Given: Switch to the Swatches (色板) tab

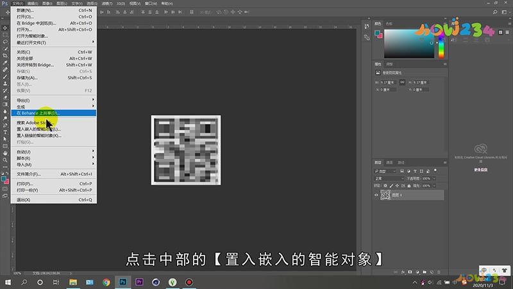Looking at the screenshot, I should pos(389,24).
